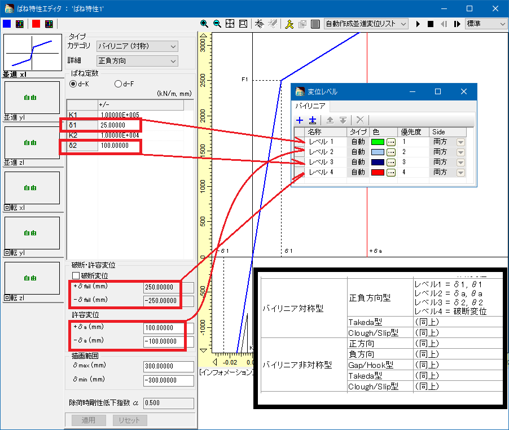This screenshot has width=509, height=430.
Task: Click the fit-all view grid icon
Action: (230, 24)
